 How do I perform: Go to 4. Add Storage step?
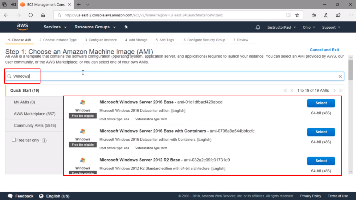pos(136,40)
